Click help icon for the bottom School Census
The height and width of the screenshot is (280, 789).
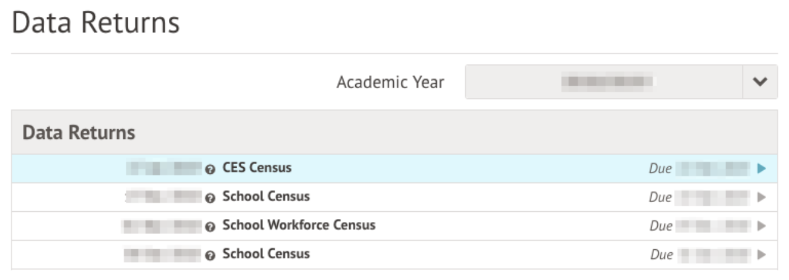click(210, 256)
